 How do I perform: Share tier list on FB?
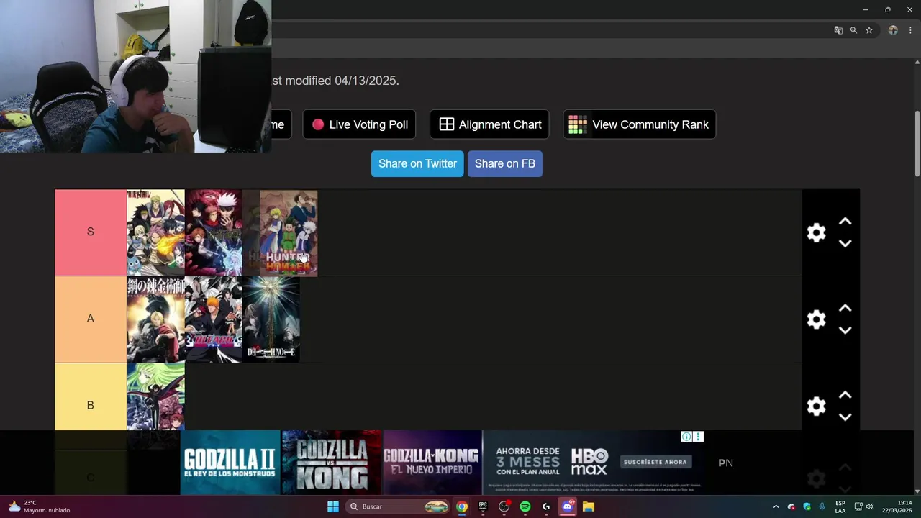tap(505, 163)
